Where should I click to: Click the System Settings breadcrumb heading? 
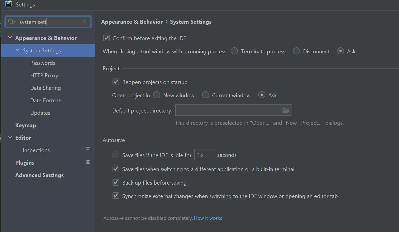click(x=191, y=22)
